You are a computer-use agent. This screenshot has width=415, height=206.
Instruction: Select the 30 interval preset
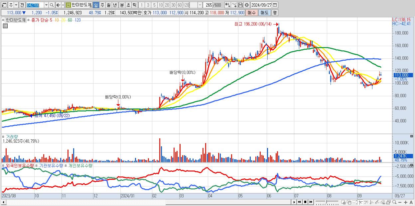(173, 5)
